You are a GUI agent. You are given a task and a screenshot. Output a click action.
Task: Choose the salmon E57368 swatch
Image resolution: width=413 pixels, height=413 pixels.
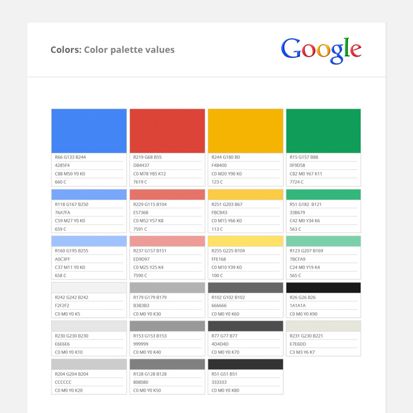pos(167,194)
